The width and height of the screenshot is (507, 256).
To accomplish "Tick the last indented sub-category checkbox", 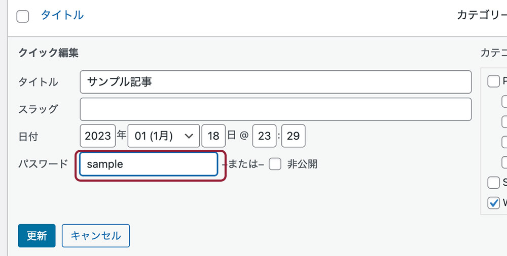I will point(504,162).
